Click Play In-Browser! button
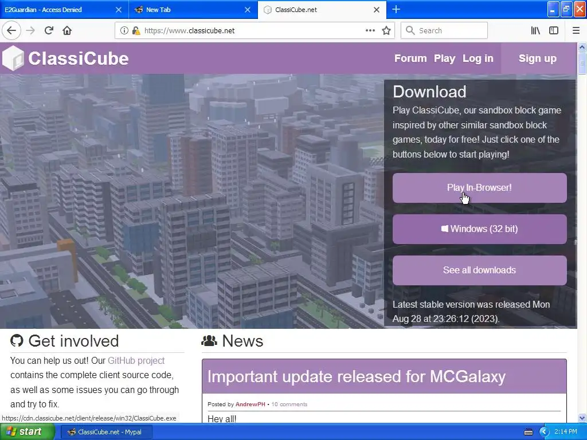Viewport: 587px width, 440px height. 480,188
